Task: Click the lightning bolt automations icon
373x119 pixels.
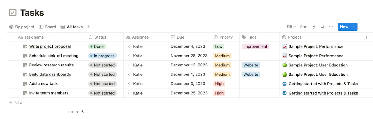Action: [314, 27]
